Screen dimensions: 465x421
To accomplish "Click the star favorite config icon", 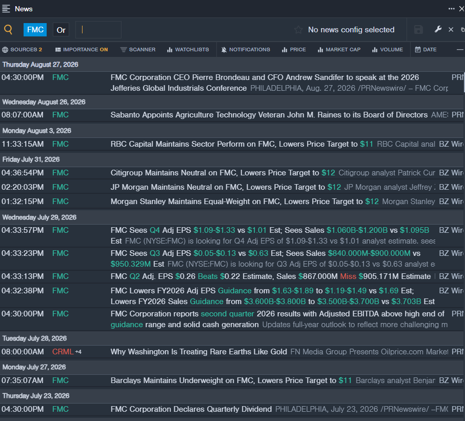I will click(298, 30).
